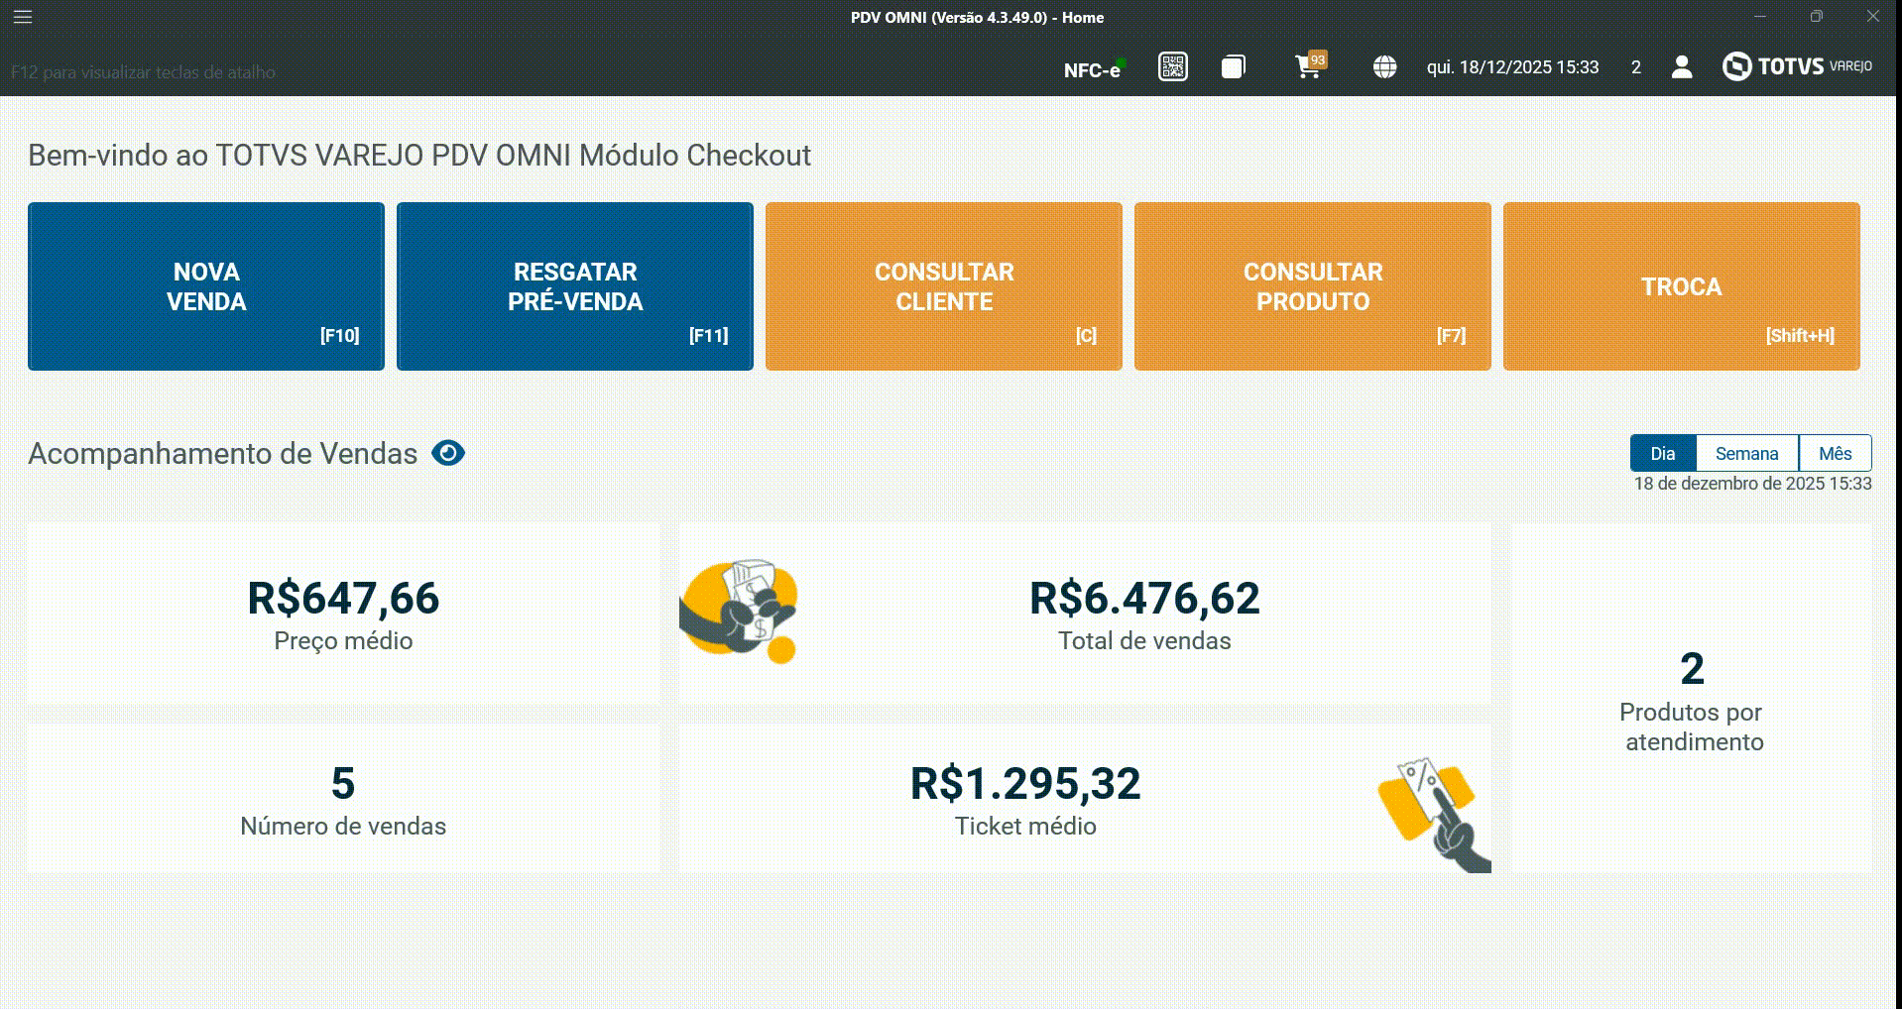The image size is (1902, 1009).
Task: Click the Total de vendas card
Action: (1144, 614)
